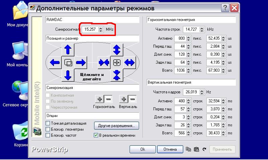
Task: Click the move screen right arrow
Action: point(81,62)
